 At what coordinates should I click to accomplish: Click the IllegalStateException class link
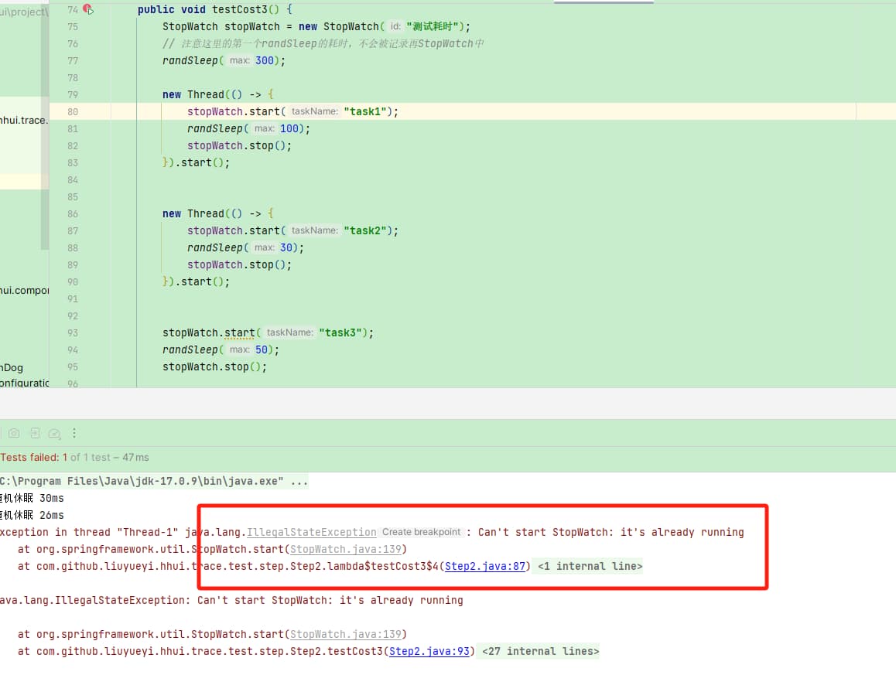(x=311, y=532)
